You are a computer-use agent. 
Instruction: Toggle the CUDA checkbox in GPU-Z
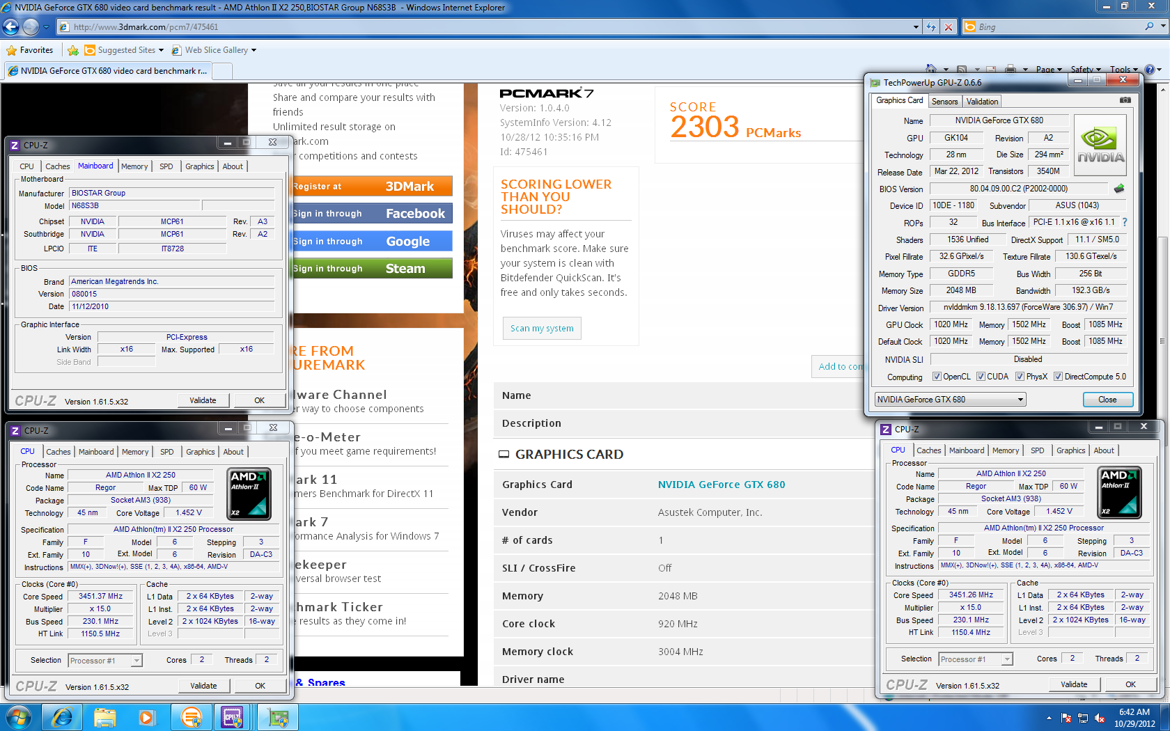(x=981, y=377)
